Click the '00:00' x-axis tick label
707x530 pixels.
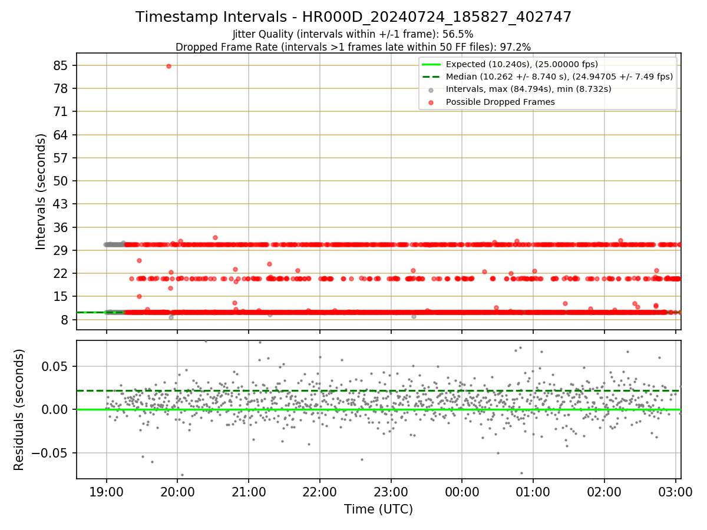[x=462, y=491]
